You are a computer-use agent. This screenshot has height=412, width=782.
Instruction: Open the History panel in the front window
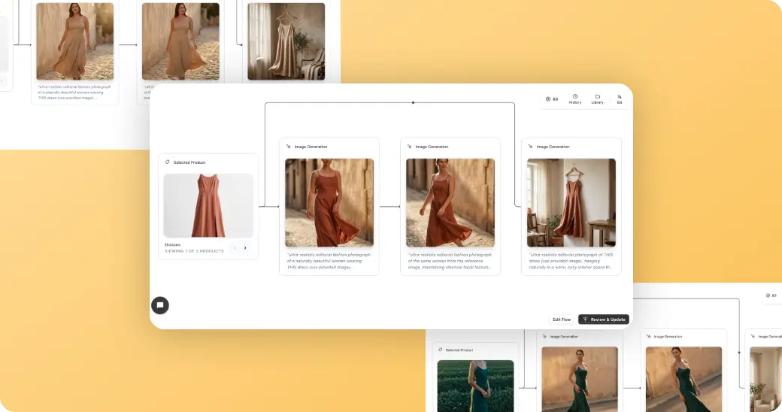click(x=575, y=98)
